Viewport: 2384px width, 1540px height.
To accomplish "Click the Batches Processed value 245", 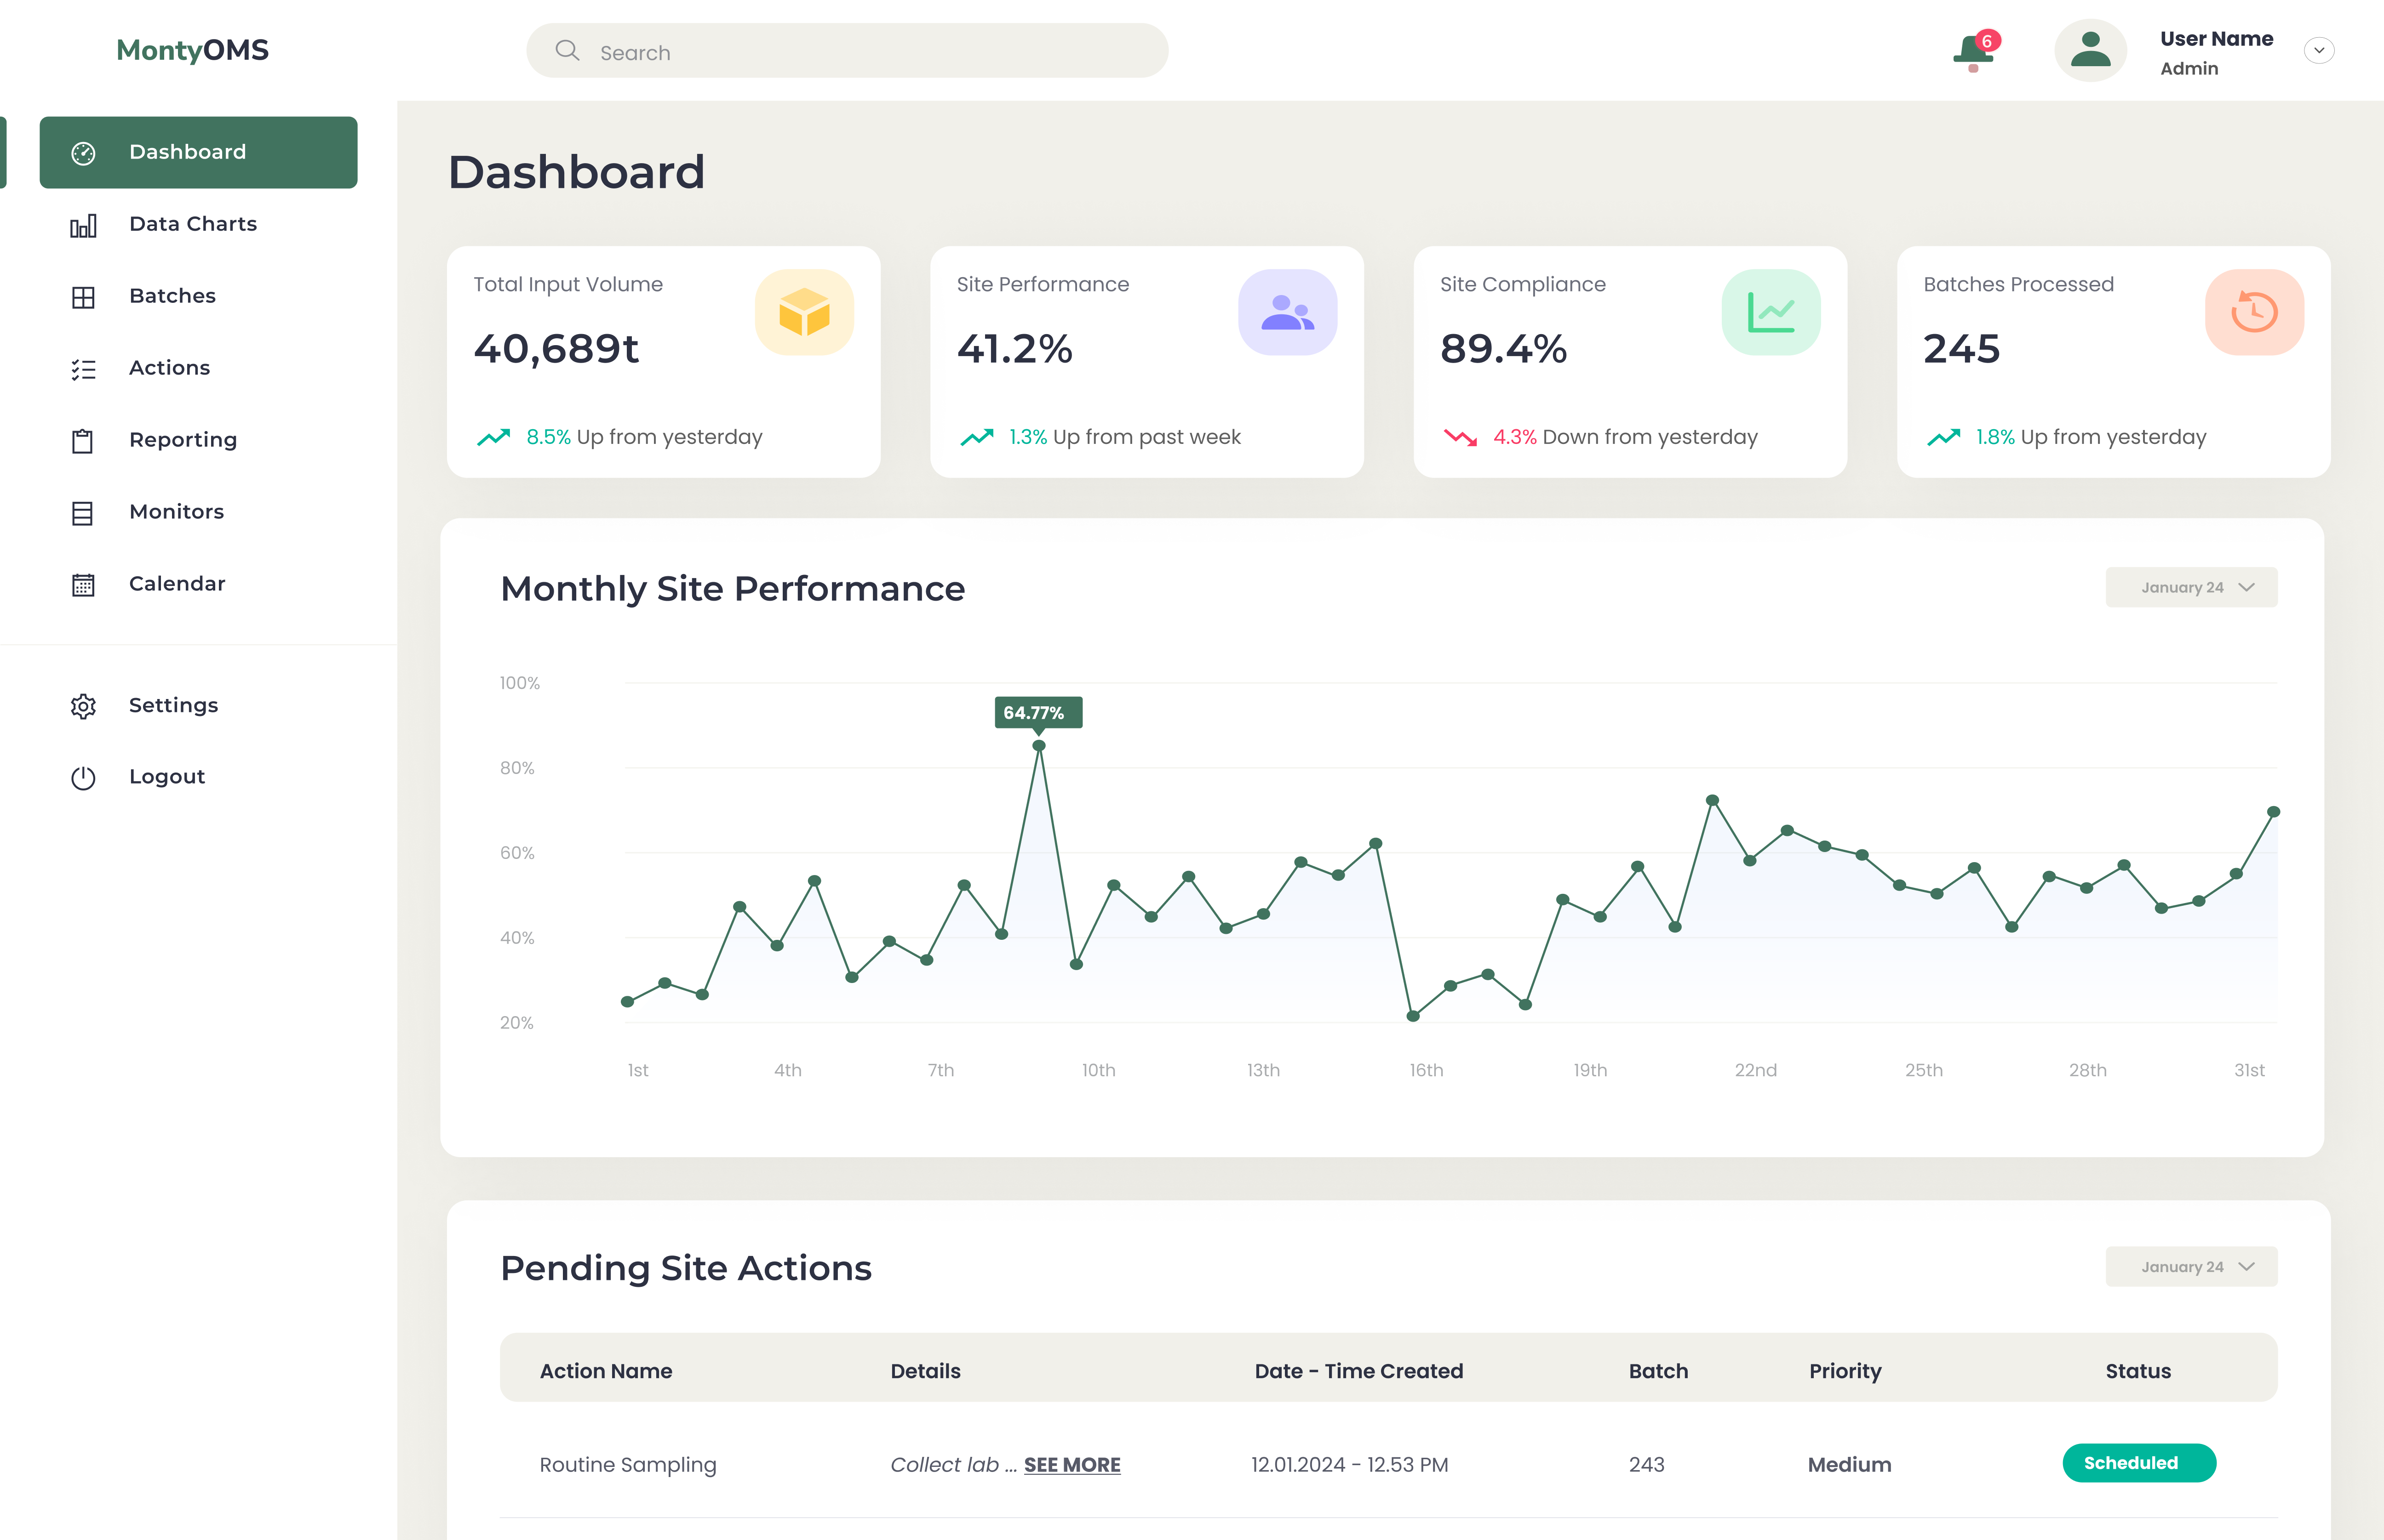I will 1961,349.
